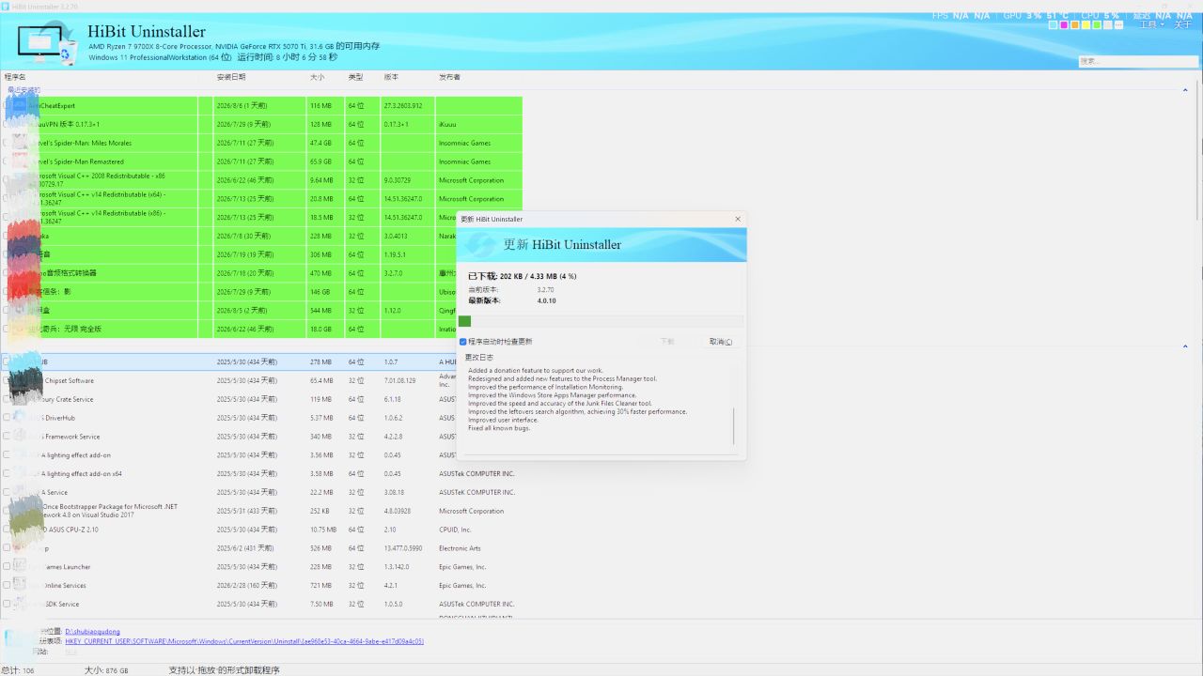This screenshot has height=676, width=1203.
Task: Click the 2026/2/28 (160 天前) date cell
Action: [247, 586]
